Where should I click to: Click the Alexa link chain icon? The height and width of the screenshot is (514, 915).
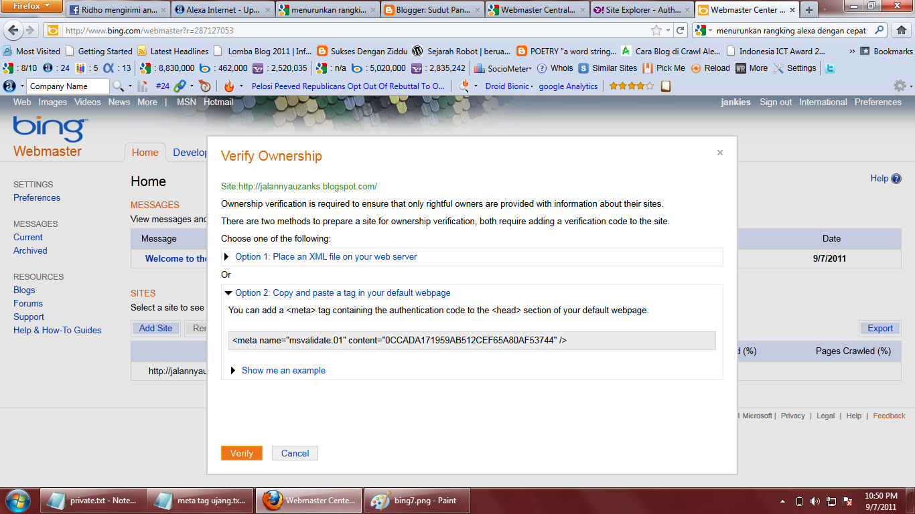tap(180, 86)
